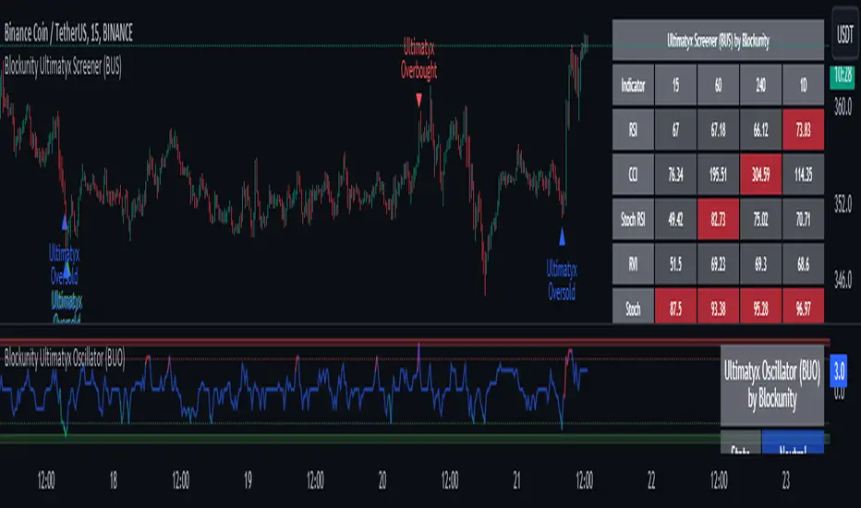861x508 pixels.
Task: Click the RVI value 69.23
Action: click(718, 264)
